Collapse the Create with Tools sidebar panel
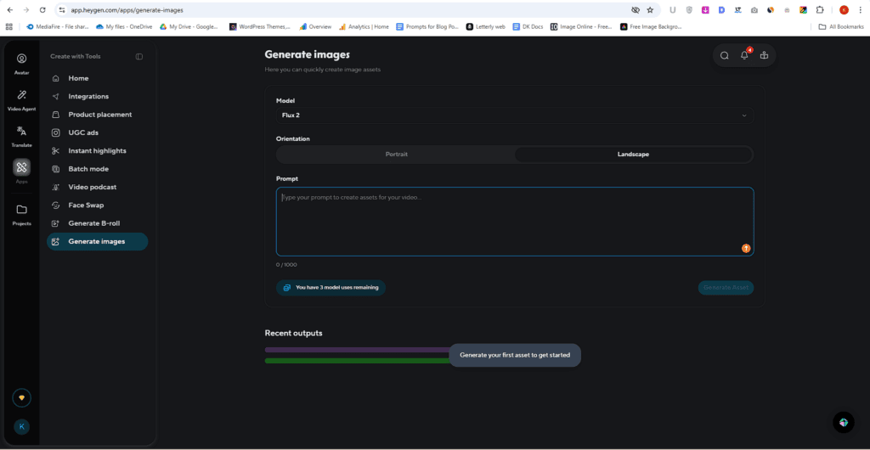Viewport: 870px width, 450px height. (x=139, y=57)
